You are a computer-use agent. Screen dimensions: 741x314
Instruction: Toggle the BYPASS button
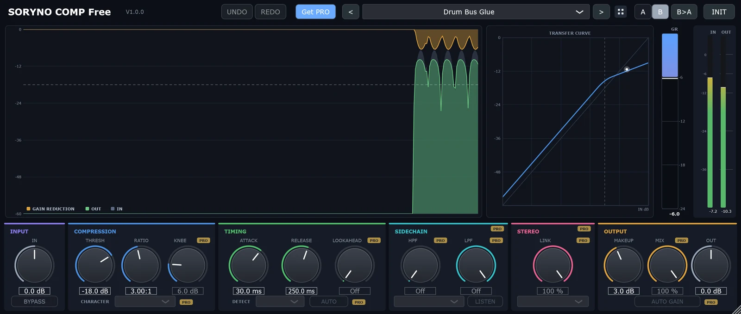click(x=34, y=302)
